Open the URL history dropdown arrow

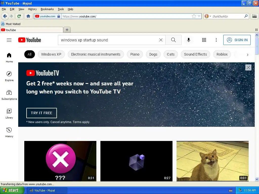coord(199,16)
